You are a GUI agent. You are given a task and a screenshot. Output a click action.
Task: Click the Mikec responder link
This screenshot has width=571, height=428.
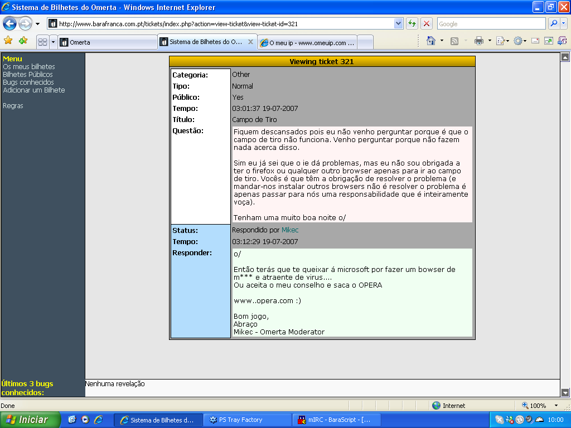[x=290, y=230]
